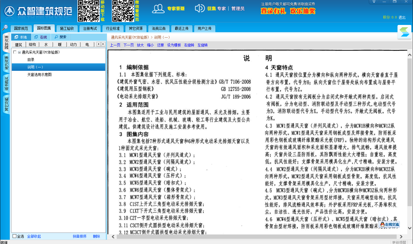This screenshot has height=244, width=413.
Task: Click 管理员 administrator link
Action: [x=238, y=9]
